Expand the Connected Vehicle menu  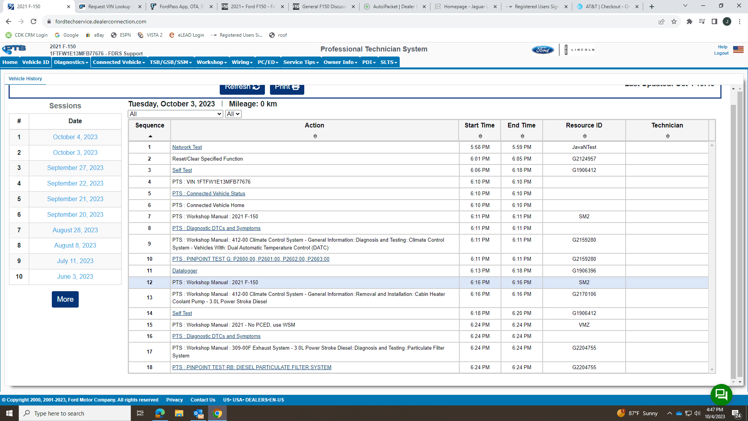click(119, 62)
